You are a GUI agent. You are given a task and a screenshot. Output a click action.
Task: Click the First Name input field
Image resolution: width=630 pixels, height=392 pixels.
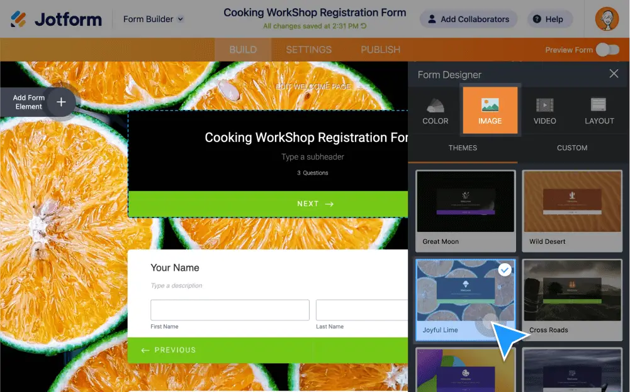pyautogui.click(x=230, y=310)
